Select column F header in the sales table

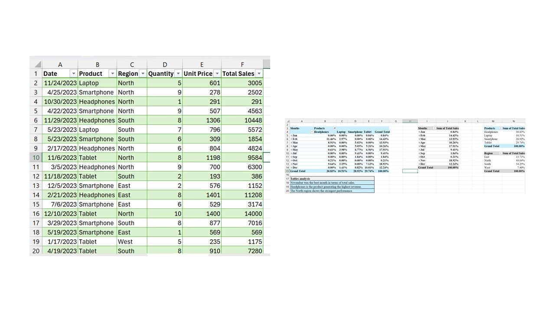242,64
